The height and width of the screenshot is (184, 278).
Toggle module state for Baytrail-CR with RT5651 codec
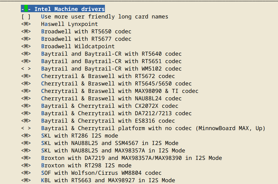tap(26, 61)
